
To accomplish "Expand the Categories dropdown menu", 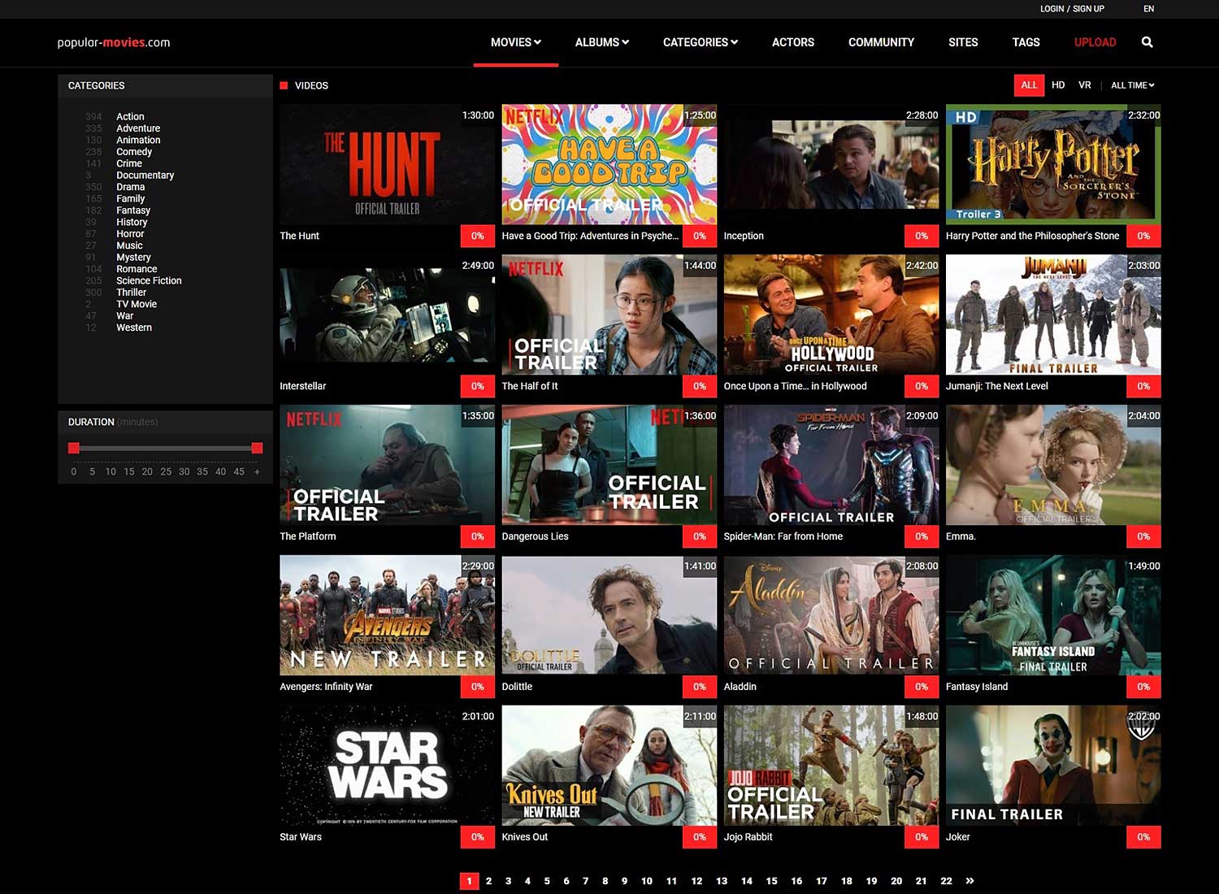I will 700,42.
